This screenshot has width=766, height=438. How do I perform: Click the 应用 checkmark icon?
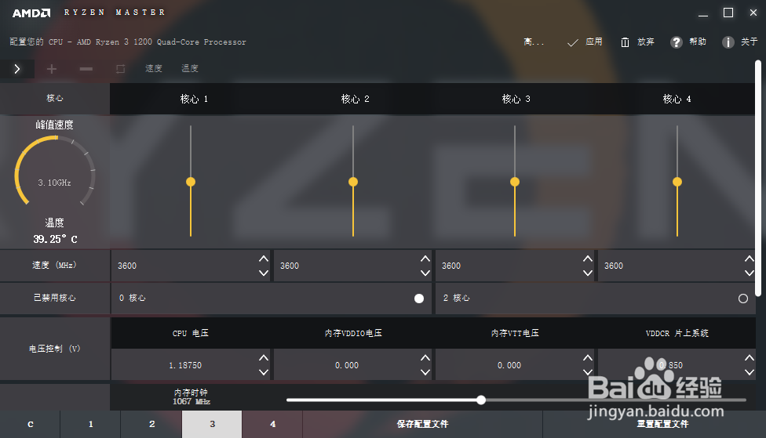click(573, 42)
